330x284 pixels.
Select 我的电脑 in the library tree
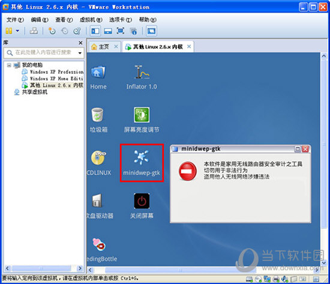pos(32,65)
